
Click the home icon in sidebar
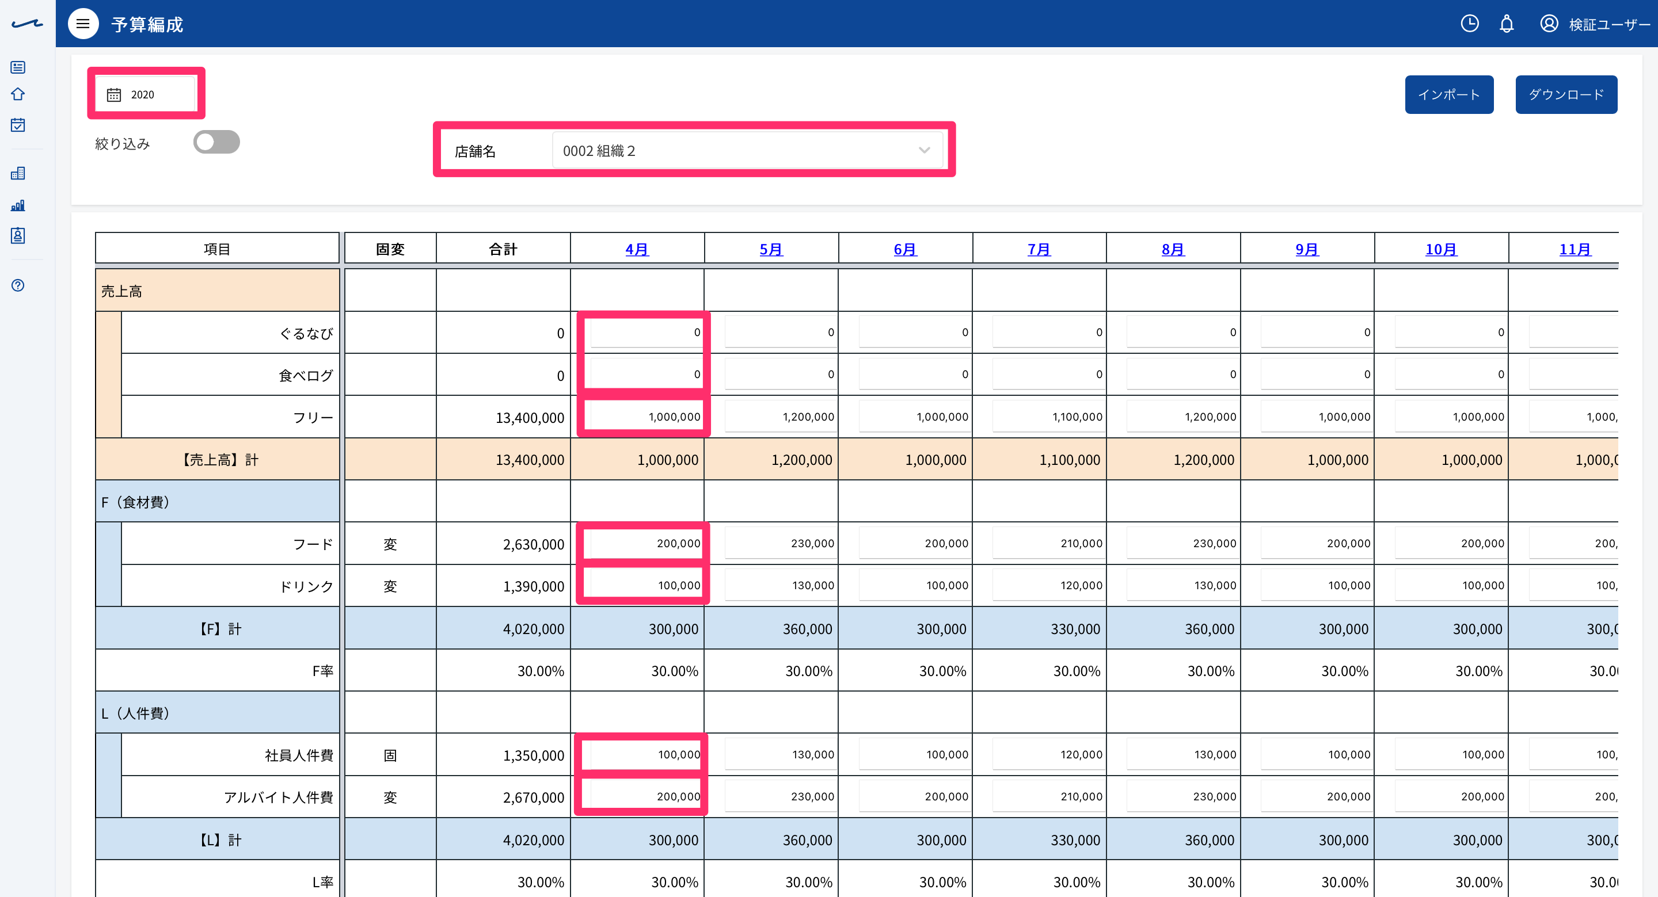pyautogui.click(x=18, y=94)
